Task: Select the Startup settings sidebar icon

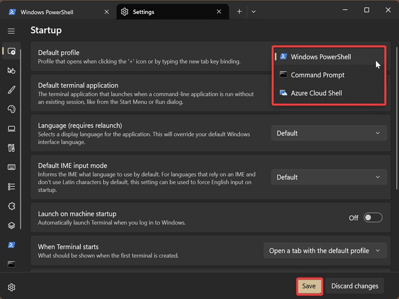Action: click(x=11, y=51)
